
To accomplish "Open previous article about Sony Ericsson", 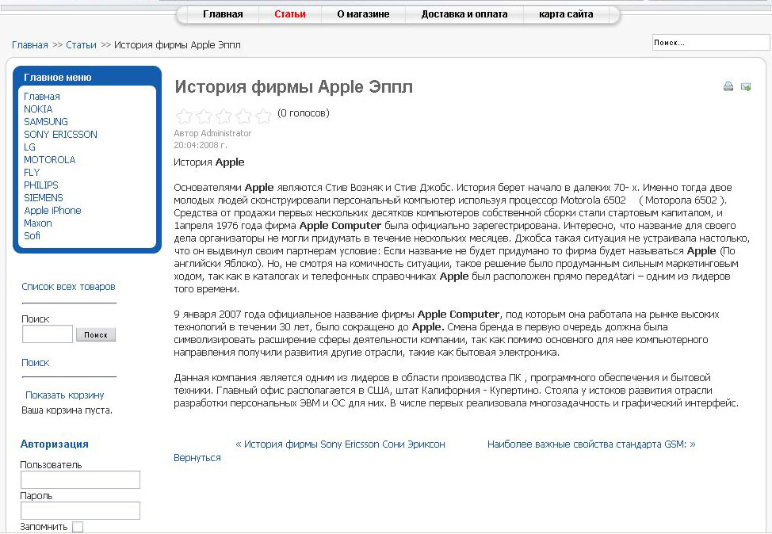I will point(340,444).
